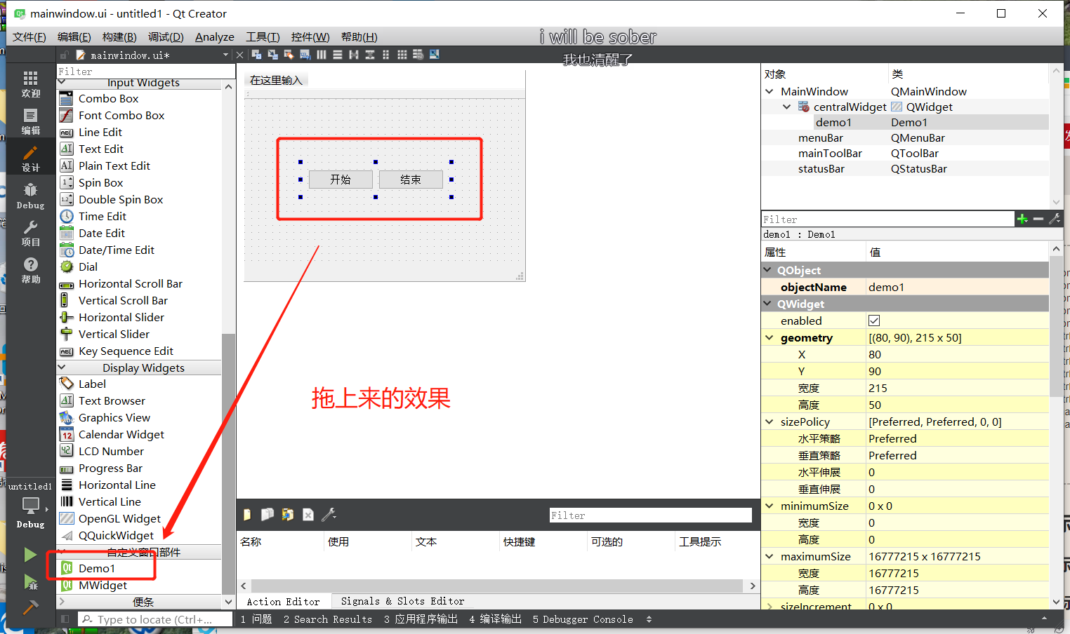Select centralWidget in the object tree
Screen dimensions: 1070x634
pos(850,107)
